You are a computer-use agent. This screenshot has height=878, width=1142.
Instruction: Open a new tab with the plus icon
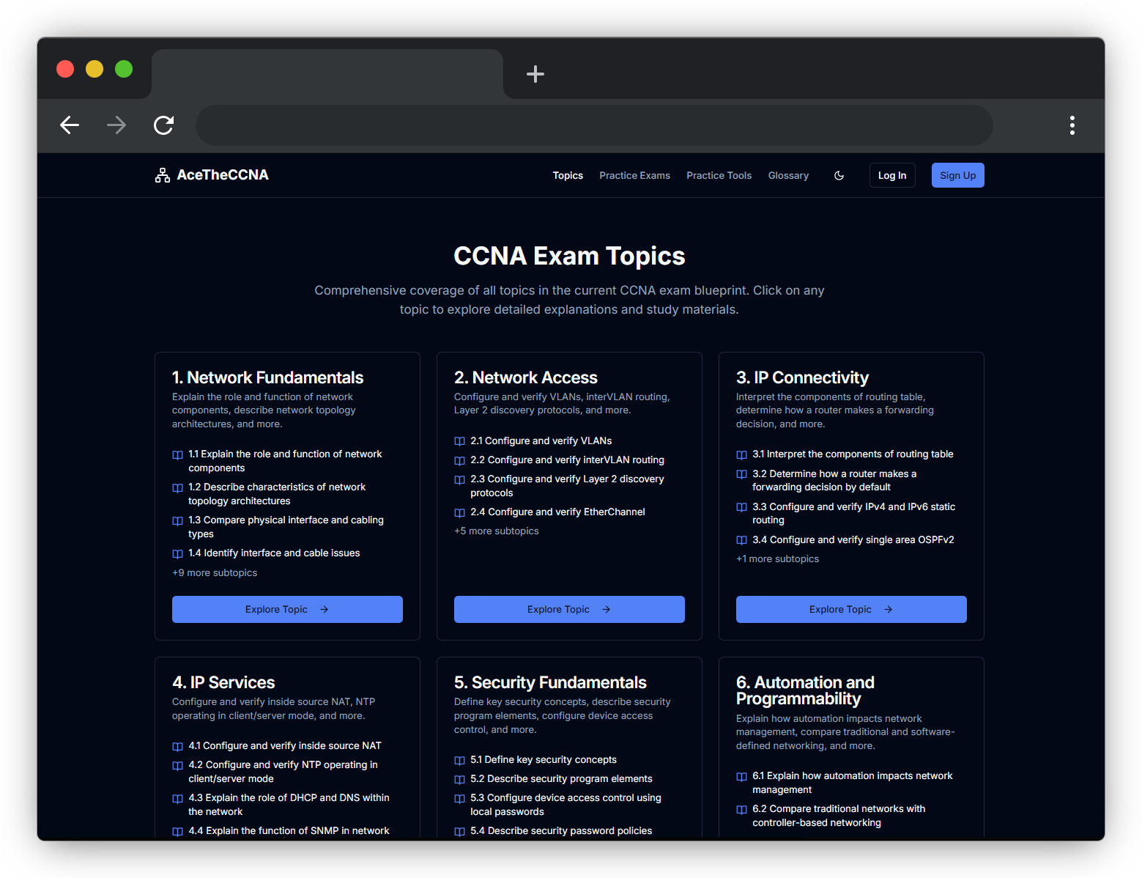coord(535,74)
